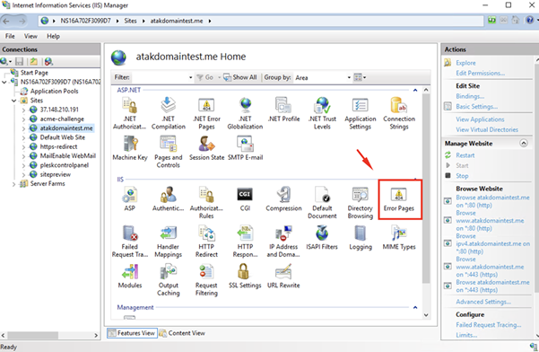Click the Explore action link
The width and height of the screenshot is (539, 352).
[465, 63]
